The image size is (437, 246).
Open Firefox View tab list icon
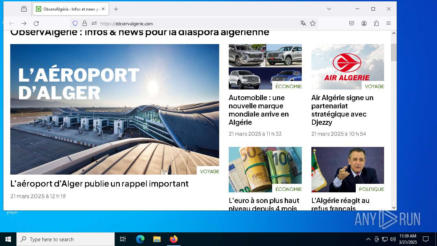click(24, 9)
